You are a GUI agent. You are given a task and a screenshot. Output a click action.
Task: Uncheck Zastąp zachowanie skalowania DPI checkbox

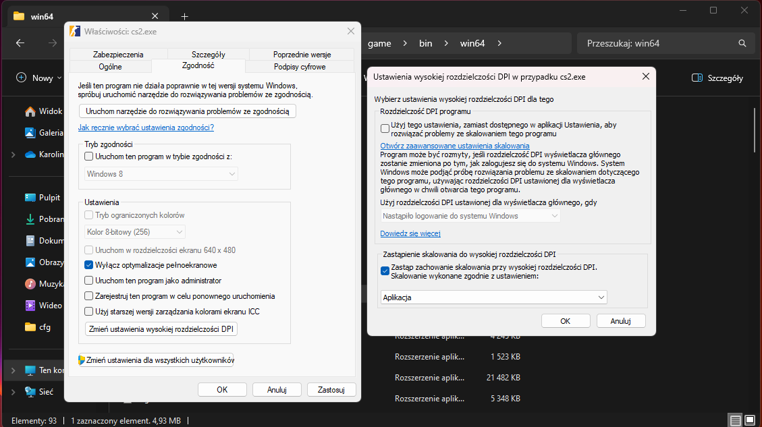point(385,271)
